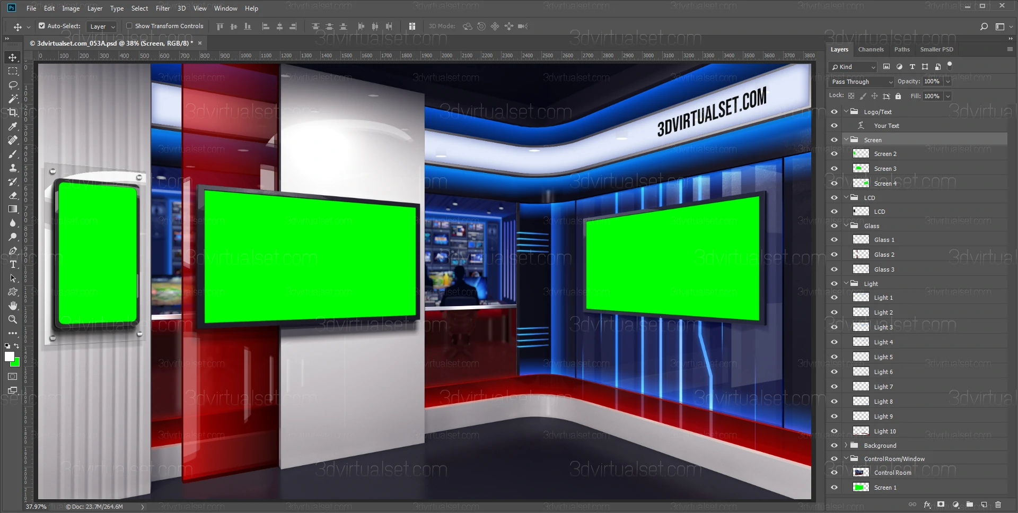
Task: Hide the Light 5 layer
Action: coord(834,357)
